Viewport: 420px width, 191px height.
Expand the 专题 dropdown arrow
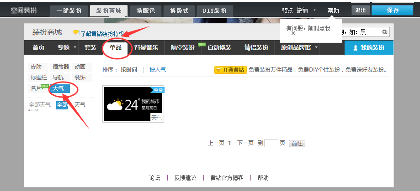(x=75, y=47)
